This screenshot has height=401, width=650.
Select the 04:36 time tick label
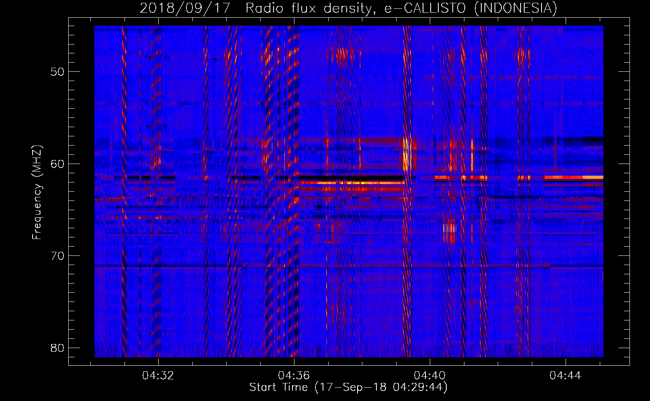tap(294, 376)
